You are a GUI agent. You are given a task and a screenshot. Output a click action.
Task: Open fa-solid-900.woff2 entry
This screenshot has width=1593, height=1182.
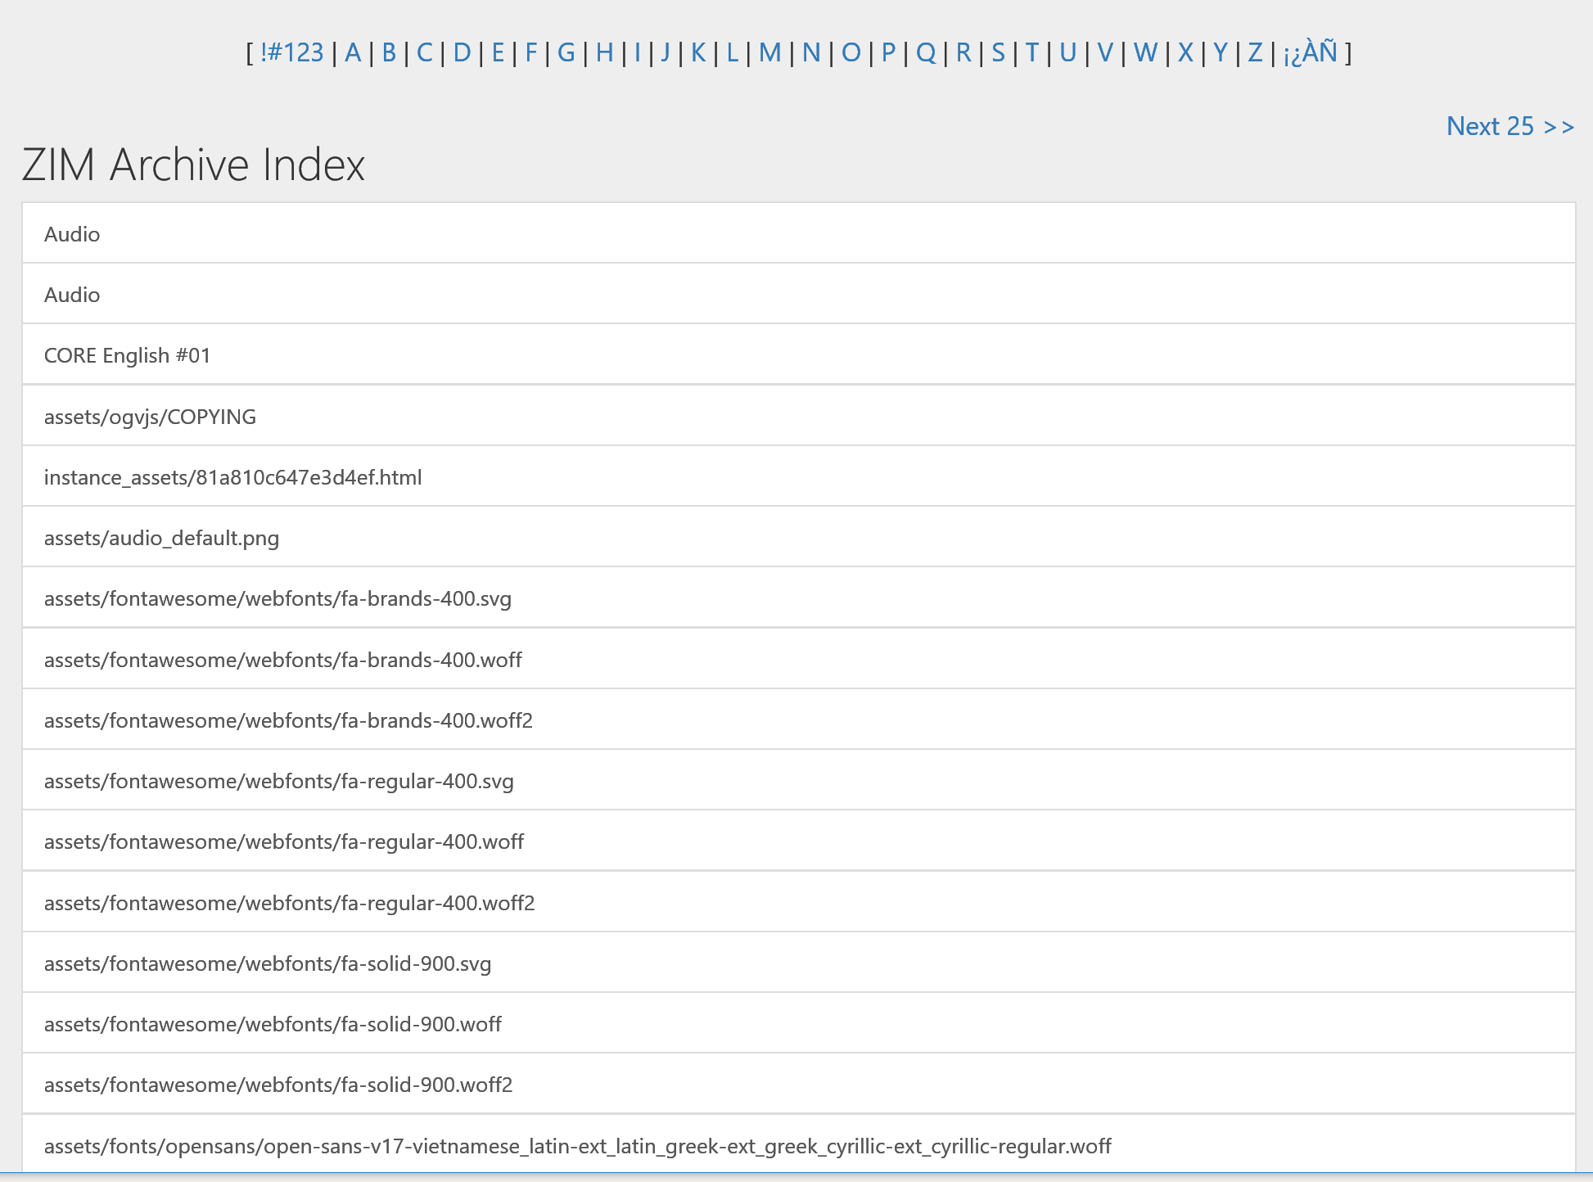coord(278,1085)
